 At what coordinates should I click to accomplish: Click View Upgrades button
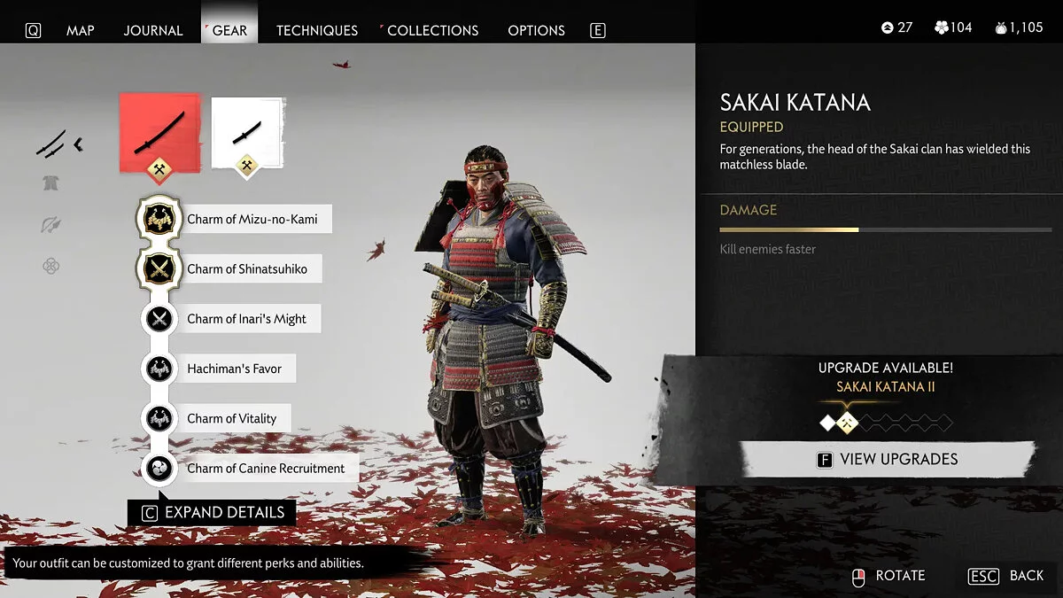[x=887, y=460]
